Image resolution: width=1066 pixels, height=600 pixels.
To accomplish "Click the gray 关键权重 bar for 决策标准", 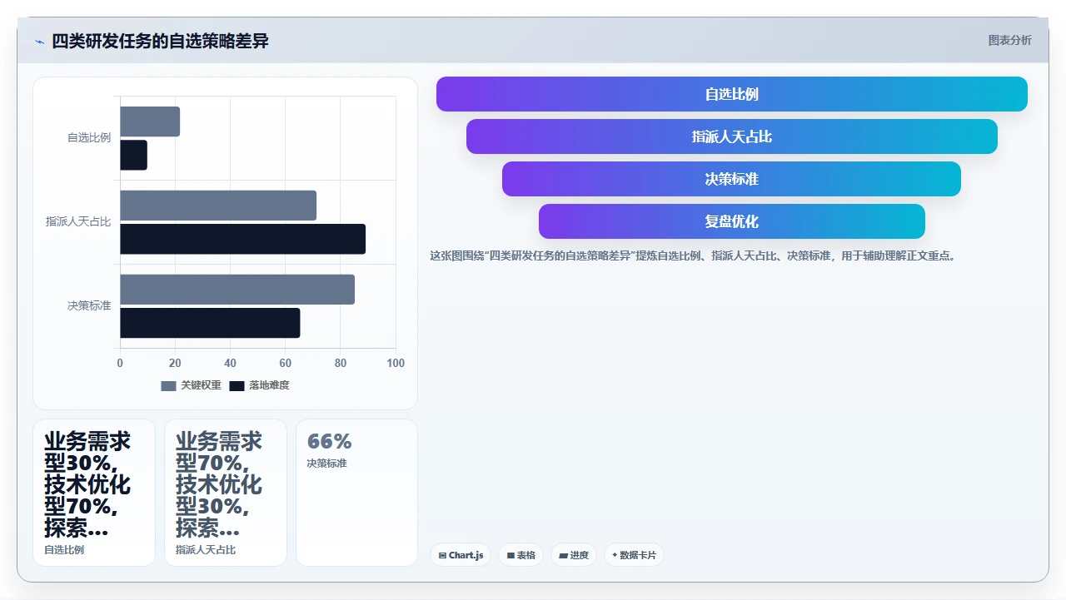I will pos(237,290).
